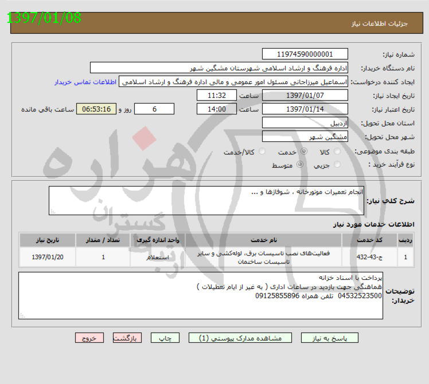The width and height of the screenshot is (429, 384).
Task: Click the validity time field 14:00
Action: (216, 109)
